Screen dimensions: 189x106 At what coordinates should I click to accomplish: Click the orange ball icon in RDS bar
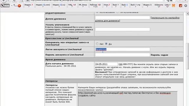point(19,6)
